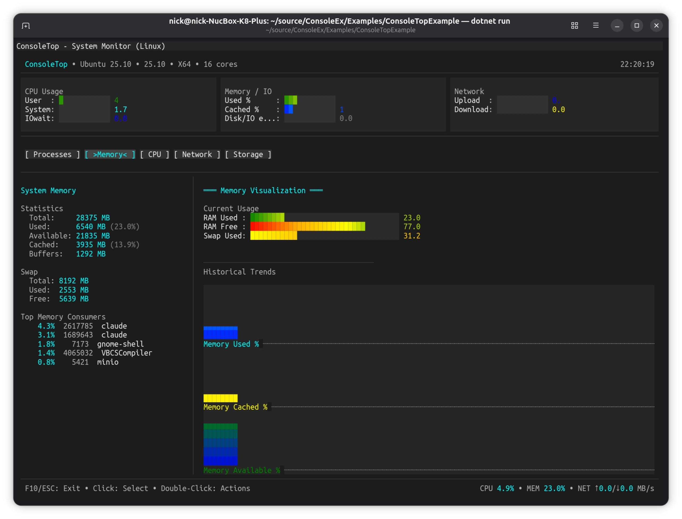Open the CPU tab
682x519 pixels.
pos(154,154)
